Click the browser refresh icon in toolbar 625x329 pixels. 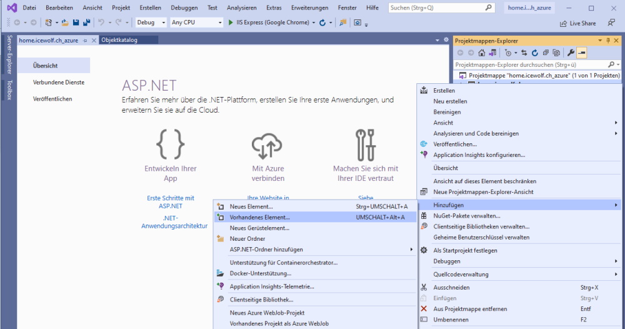322,23
